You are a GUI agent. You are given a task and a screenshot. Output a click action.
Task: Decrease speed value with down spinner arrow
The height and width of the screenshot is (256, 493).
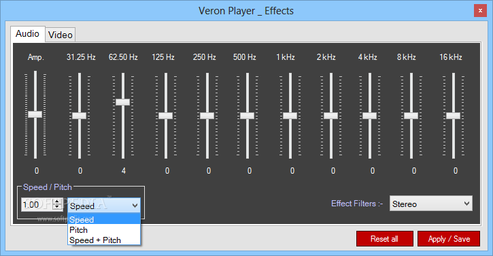57,207
